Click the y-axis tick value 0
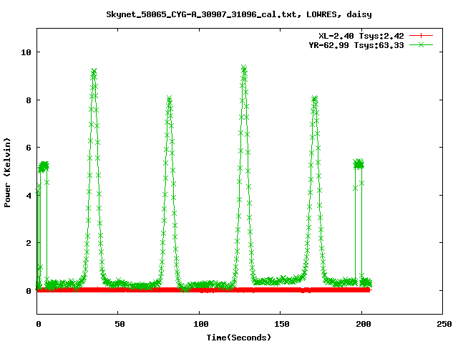This screenshot has height=344, width=458. pos(29,291)
